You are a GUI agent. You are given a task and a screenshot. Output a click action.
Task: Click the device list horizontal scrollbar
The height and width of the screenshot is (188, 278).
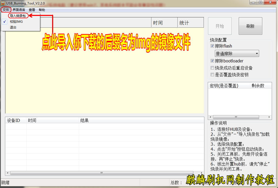point(105,173)
